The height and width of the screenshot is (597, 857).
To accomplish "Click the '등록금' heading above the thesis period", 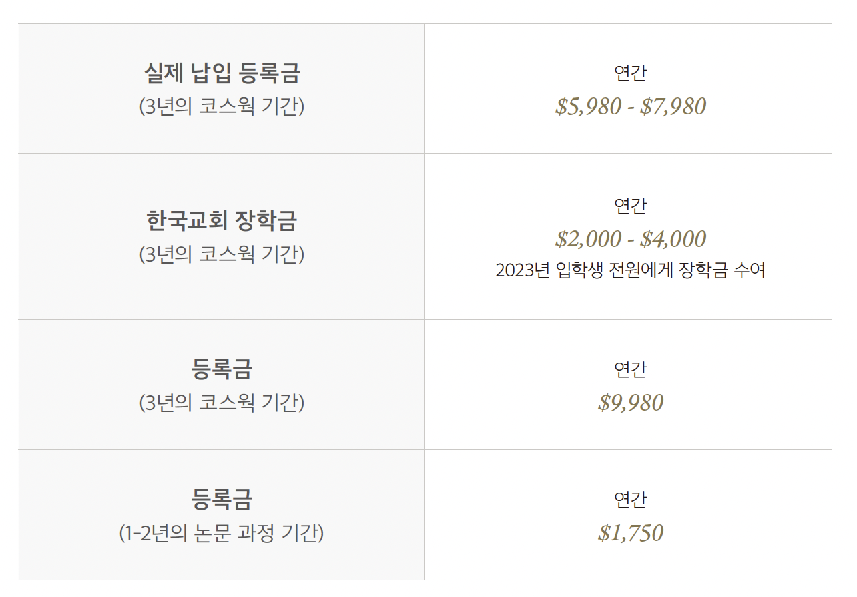I will coord(222,500).
